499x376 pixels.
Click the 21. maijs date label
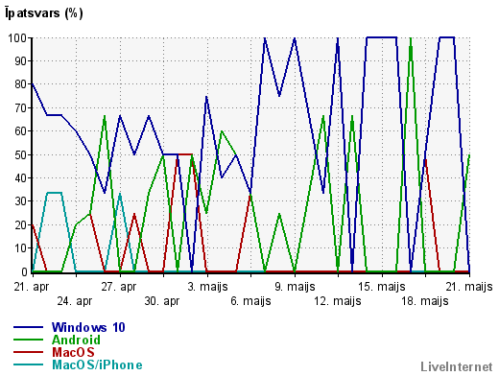click(x=469, y=287)
